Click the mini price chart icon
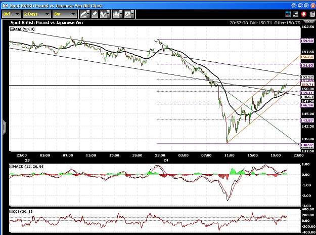The height and width of the screenshot is (235, 316). [x=295, y=14]
